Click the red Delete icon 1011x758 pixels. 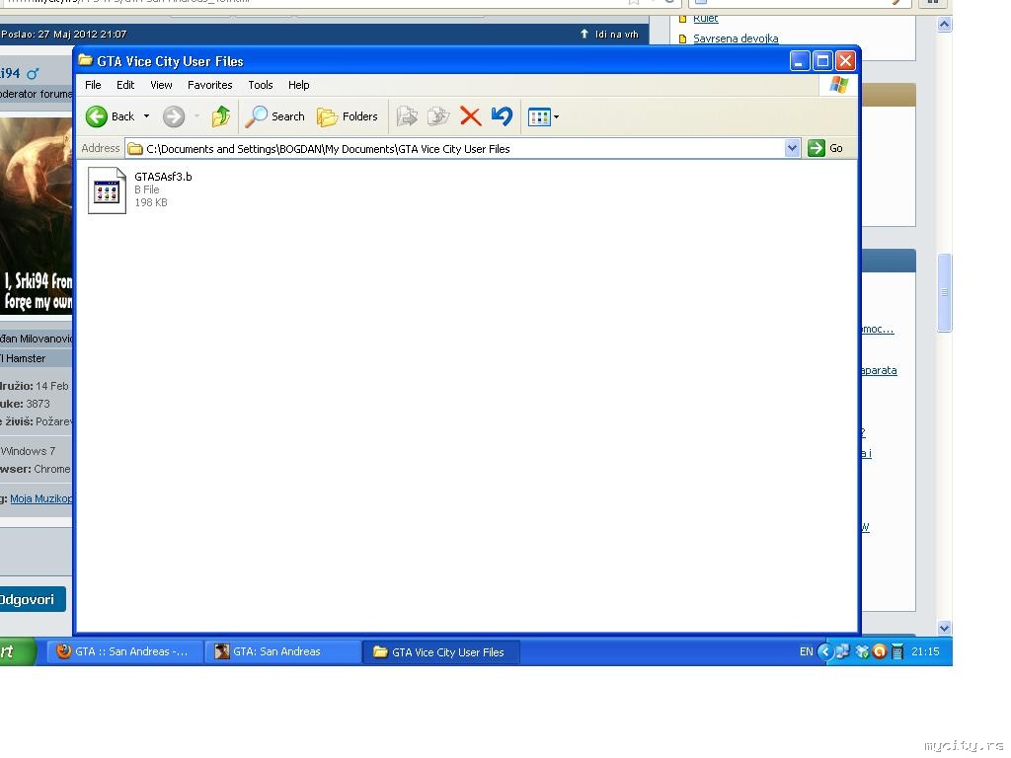pos(471,116)
